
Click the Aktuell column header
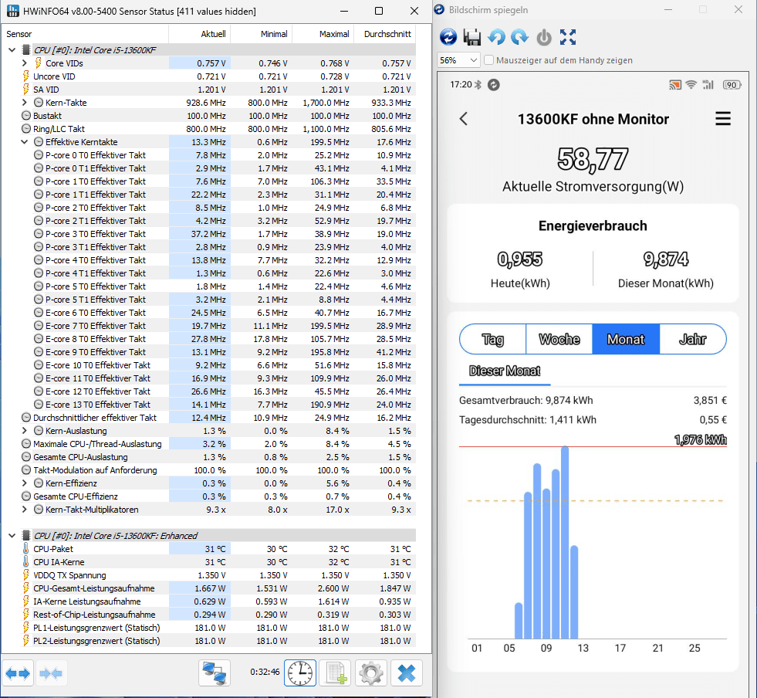click(199, 34)
